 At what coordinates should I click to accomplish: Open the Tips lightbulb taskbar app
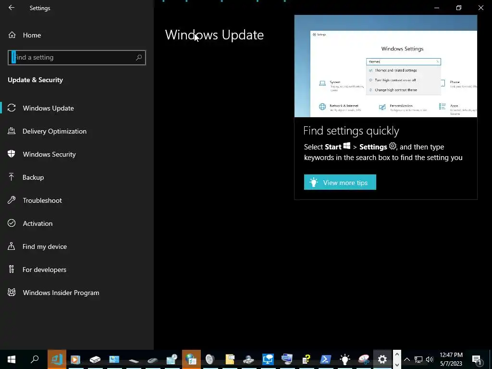344,359
